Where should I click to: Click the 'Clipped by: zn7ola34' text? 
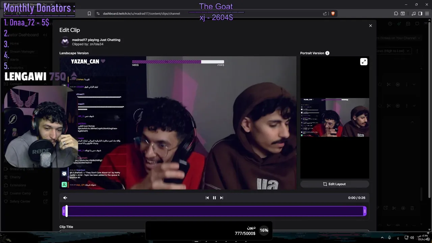[x=87, y=44]
